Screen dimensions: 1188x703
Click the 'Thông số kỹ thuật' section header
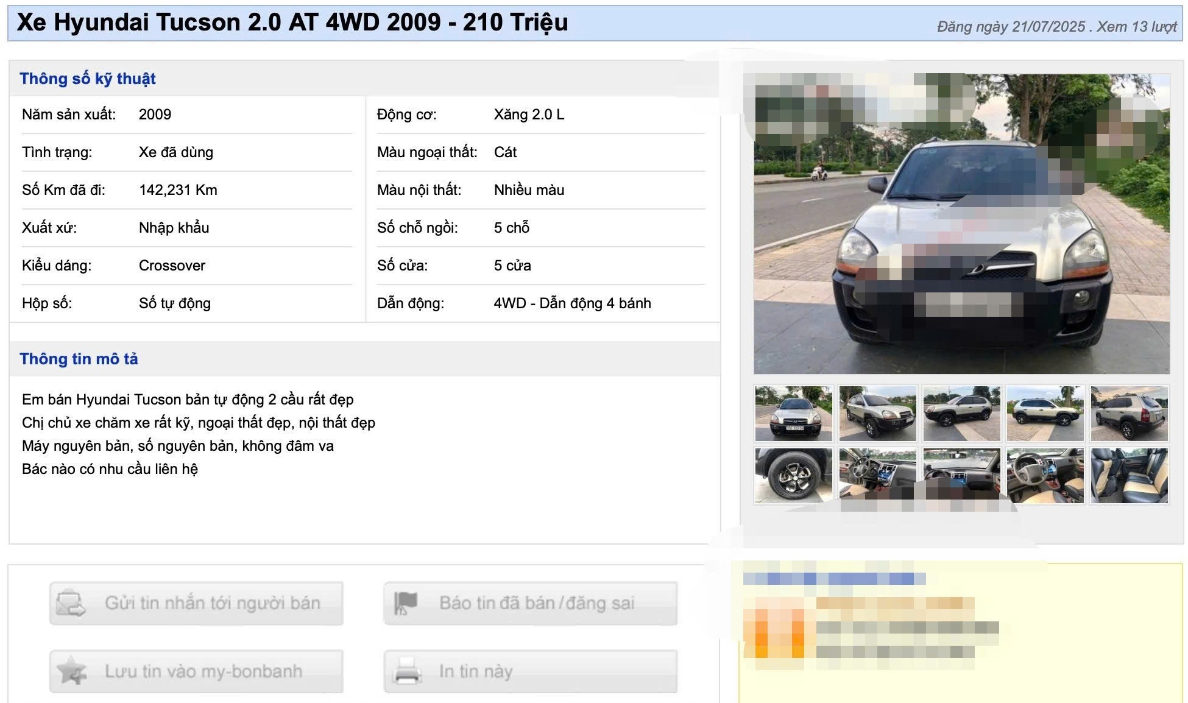[88, 79]
